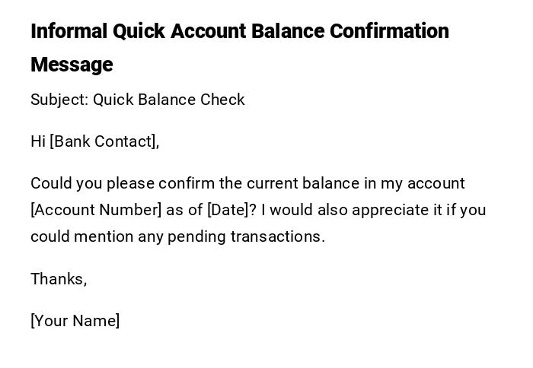Viewport: 533px width, 368px height.
Task: Click the words "could mention" in the last body line
Action: click(x=81, y=236)
